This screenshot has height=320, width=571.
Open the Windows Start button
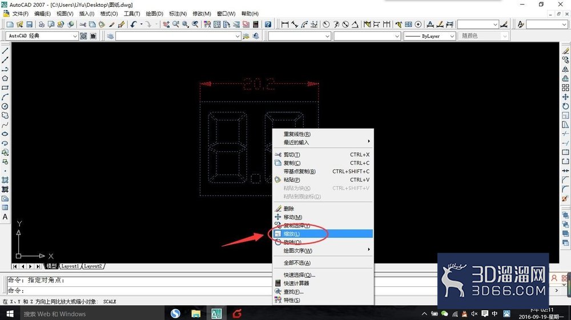click(10, 314)
